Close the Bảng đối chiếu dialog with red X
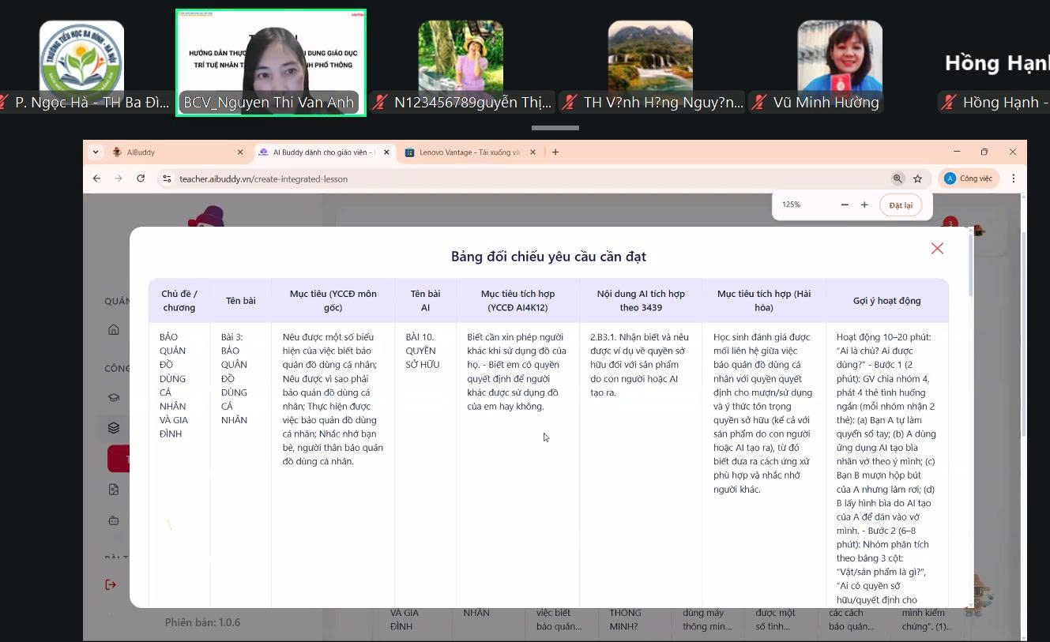 pos(937,249)
